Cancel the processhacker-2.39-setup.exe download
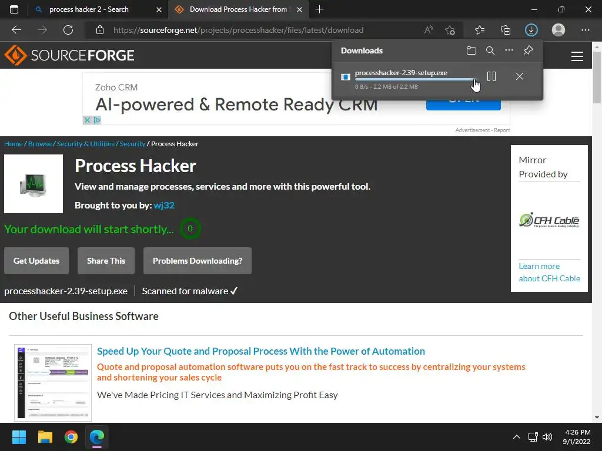Image resolution: width=602 pixels, height=451 pixels. [520, 76]
